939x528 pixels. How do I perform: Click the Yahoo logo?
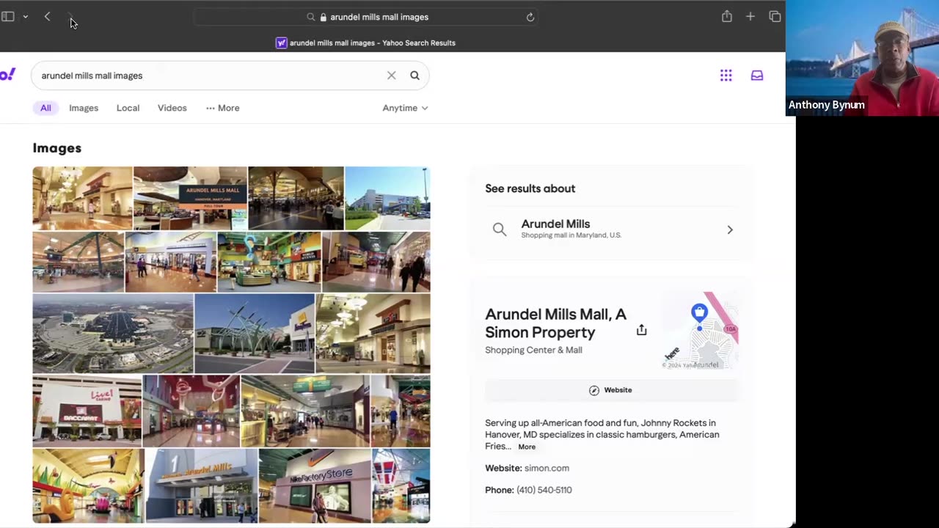tap(7, 75)
